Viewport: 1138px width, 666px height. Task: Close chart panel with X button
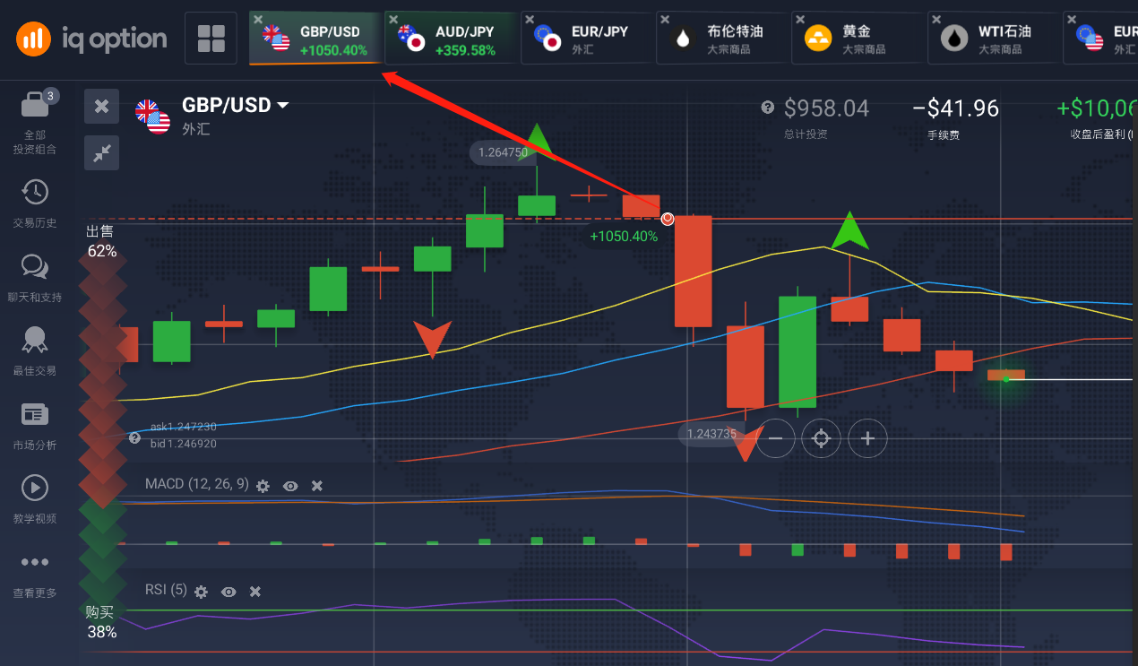(x=101, y=106)
